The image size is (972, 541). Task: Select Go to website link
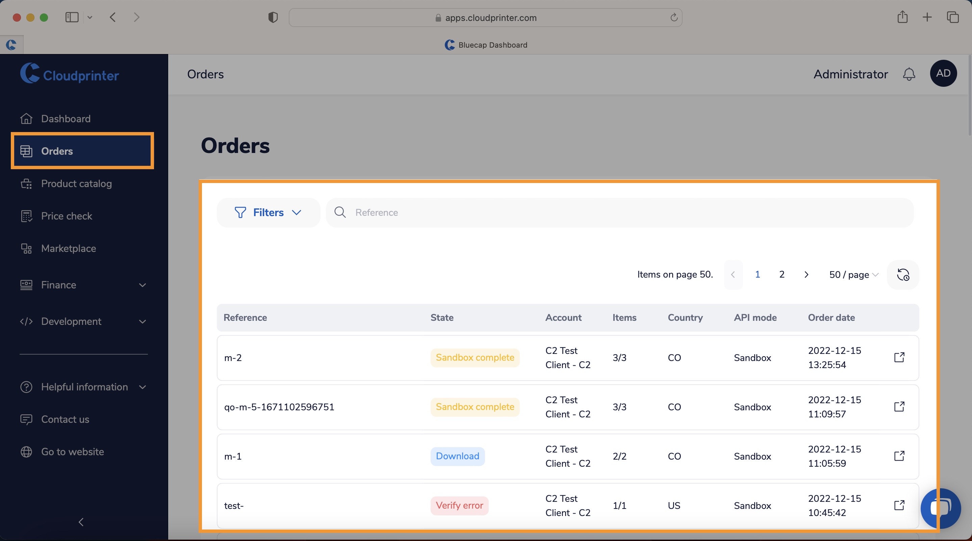pyautogui.click(x=72, y=451)
